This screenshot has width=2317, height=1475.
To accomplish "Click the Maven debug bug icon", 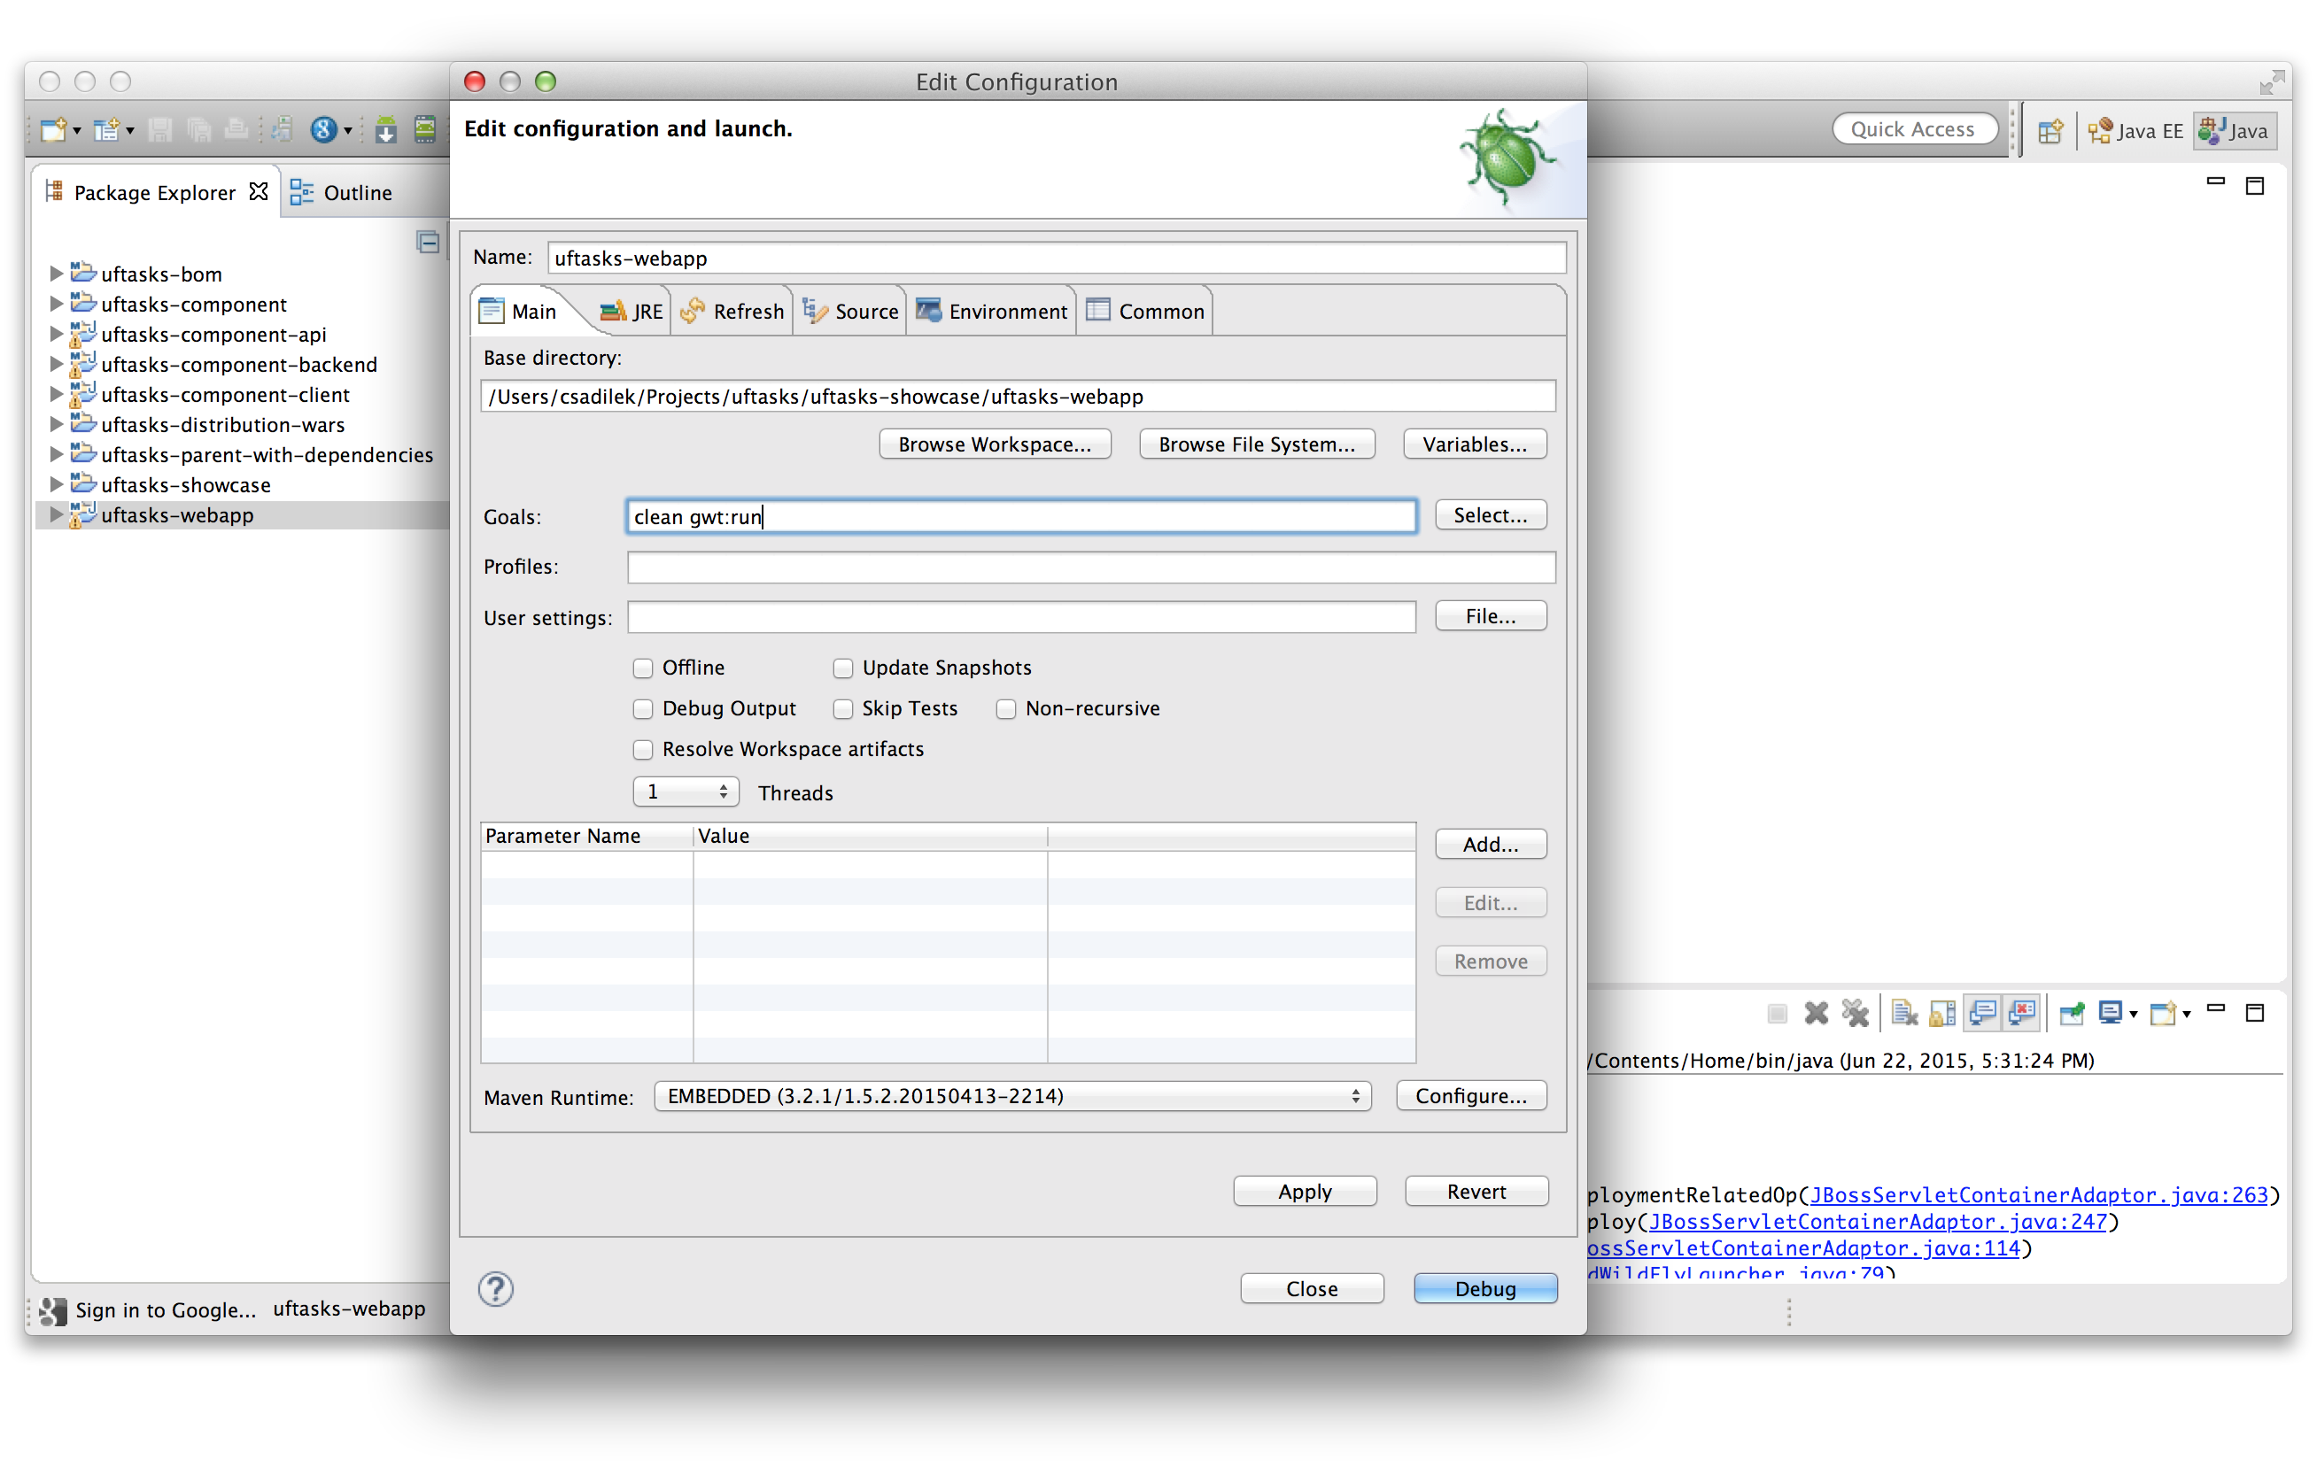I will [x=1505, y=152].
